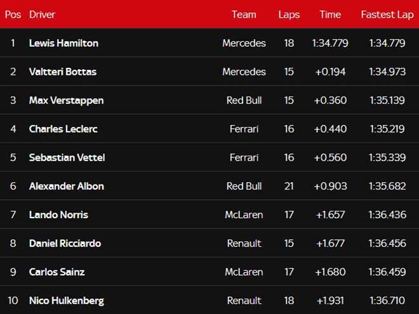The image size is (419, 314).
Task: Select Carlos Sainz driver name
Action: [57, 271]
